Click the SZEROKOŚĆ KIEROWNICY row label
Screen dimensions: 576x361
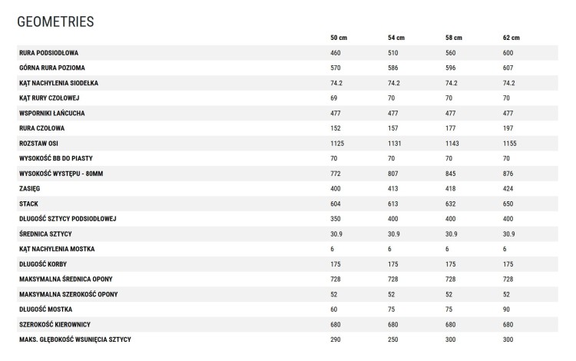pos(55,324)
